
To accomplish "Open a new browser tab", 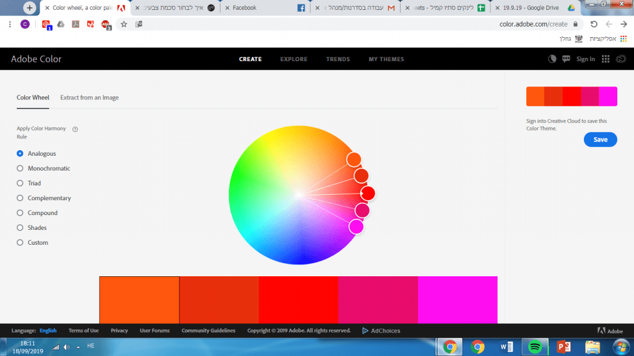I will pos(30,7).
